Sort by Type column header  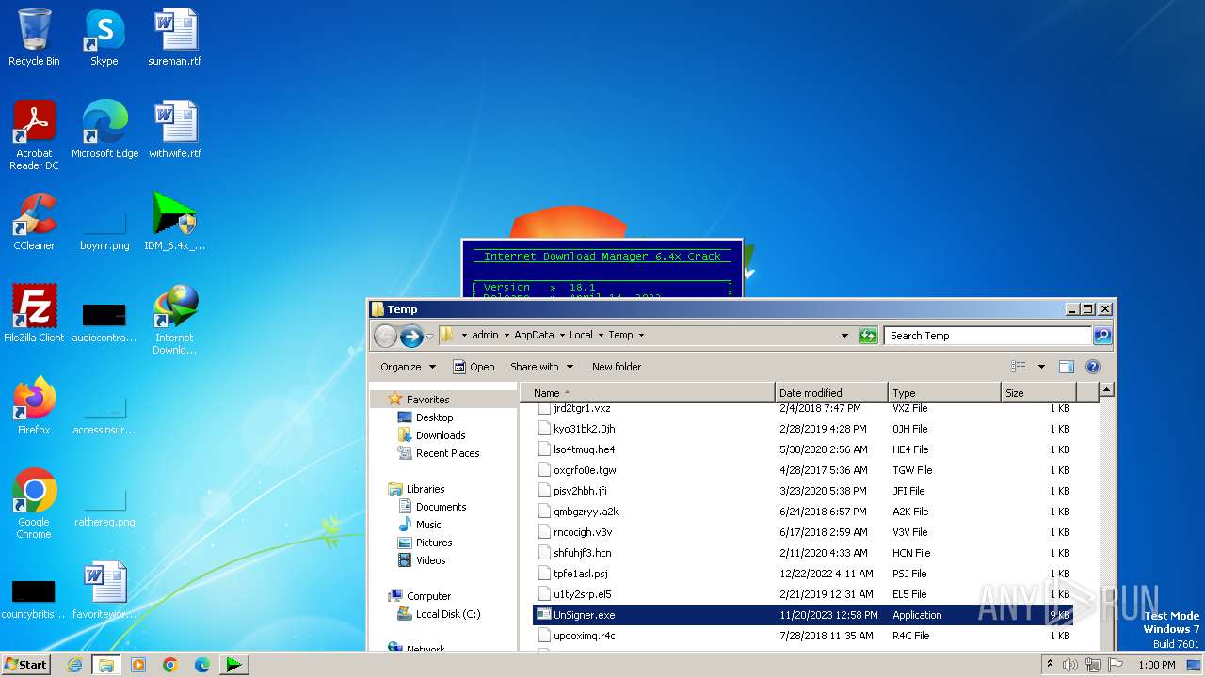click(x=944, y=393)
